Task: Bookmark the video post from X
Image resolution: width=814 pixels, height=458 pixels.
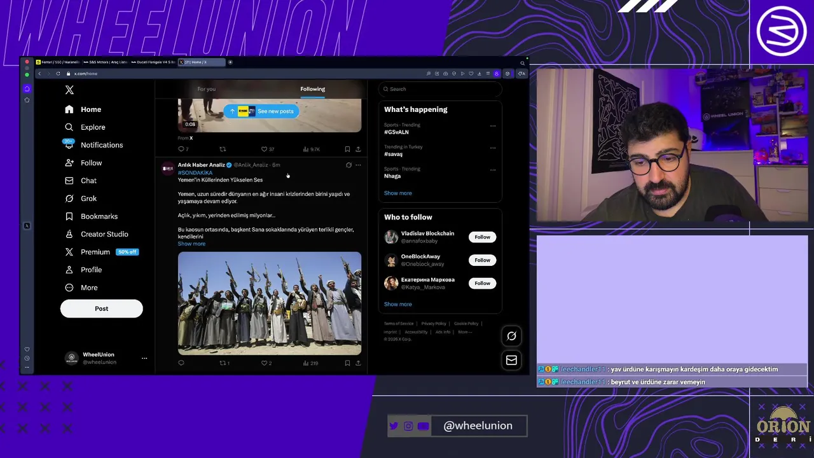Action: [347, 149]
